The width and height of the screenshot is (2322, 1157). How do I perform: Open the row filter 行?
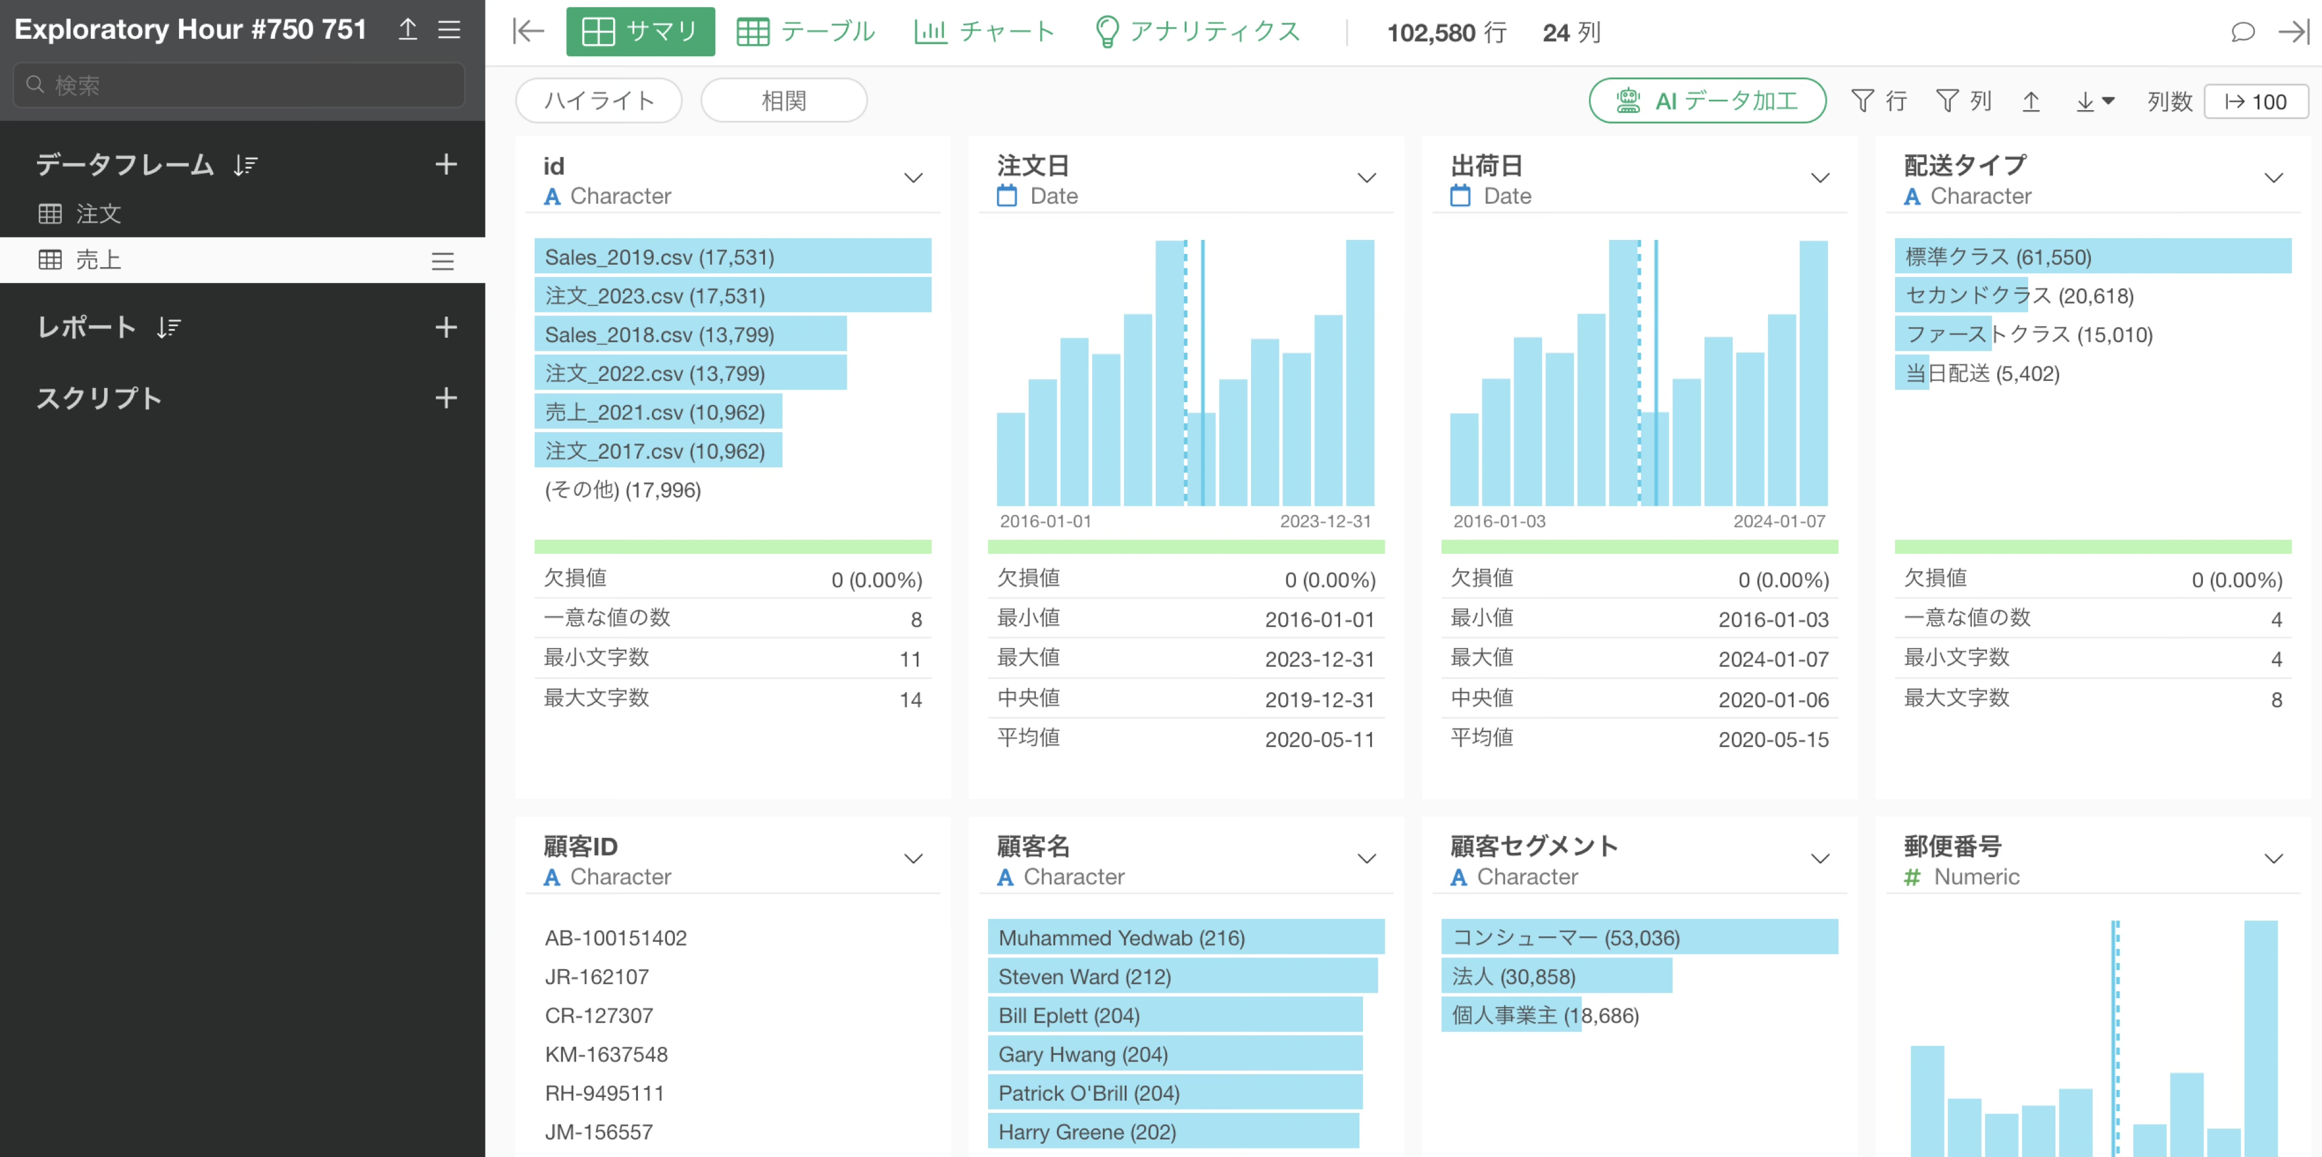1879,100
